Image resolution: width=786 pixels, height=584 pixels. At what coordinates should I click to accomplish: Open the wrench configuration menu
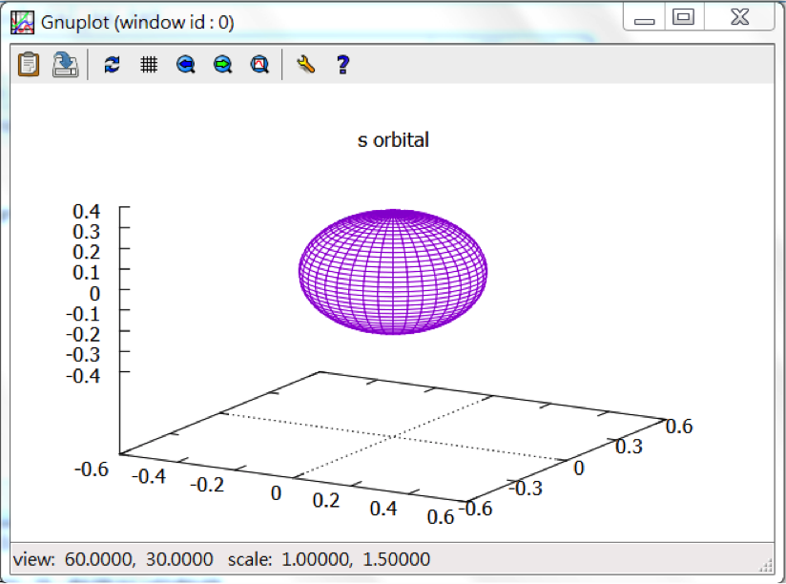coord(305,64)
